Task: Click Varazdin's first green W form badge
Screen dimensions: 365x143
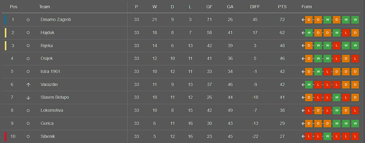Action: pyautogui.click(x=309, y=85)
